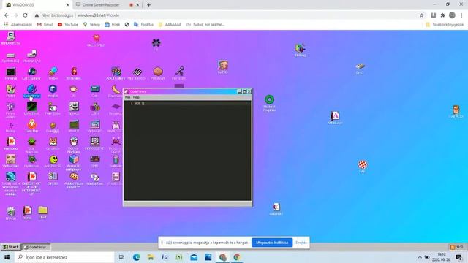Open the MIDI Jukebox piano keys icon

pyautogui.click(x=137, y=74)
